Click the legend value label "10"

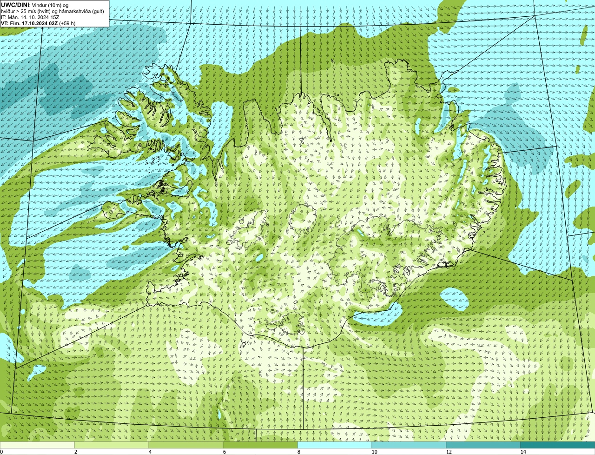[374, 452]
